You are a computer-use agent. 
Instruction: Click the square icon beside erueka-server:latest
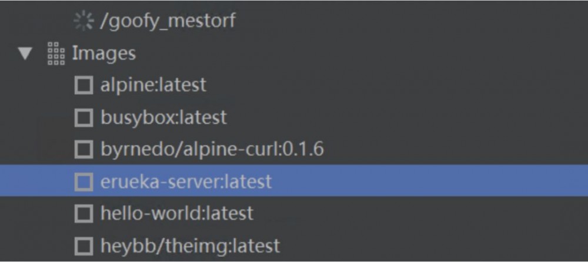click(83, 182)
